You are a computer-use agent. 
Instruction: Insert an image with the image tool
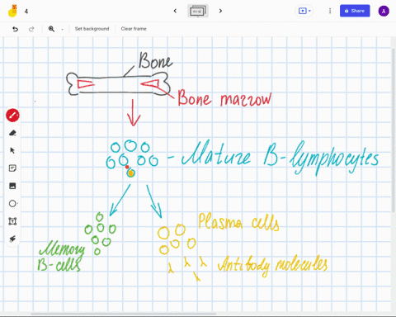(x=12, y=186)
